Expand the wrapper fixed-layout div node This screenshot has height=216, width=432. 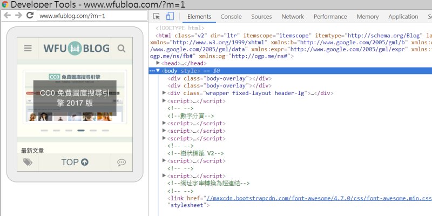[164, 92]
